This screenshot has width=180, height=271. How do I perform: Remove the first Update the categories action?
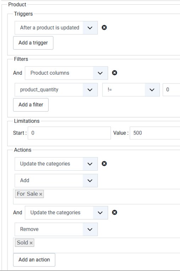(x=104, y=164)
